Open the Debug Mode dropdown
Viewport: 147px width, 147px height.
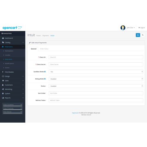coord(96,79)
